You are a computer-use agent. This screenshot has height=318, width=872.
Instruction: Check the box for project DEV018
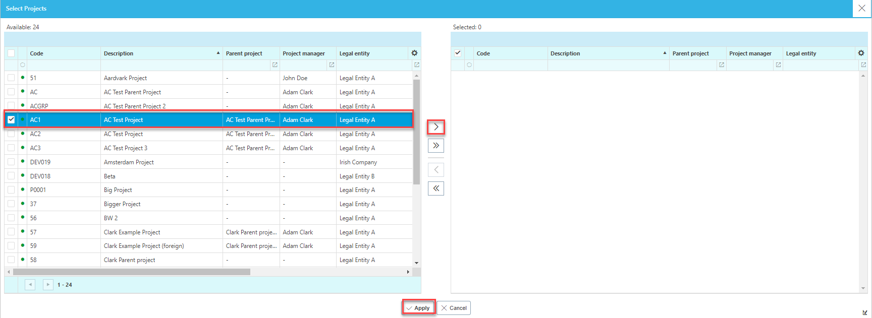(x=11, y=176)
